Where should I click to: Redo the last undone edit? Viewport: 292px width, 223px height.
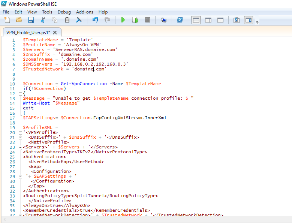108,20
